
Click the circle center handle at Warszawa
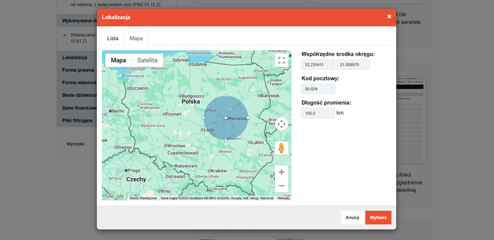226,118
